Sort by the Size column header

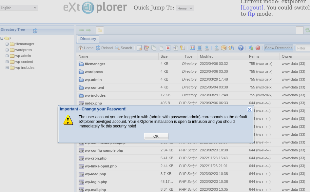pyautogui.click(x=167, y=56)
